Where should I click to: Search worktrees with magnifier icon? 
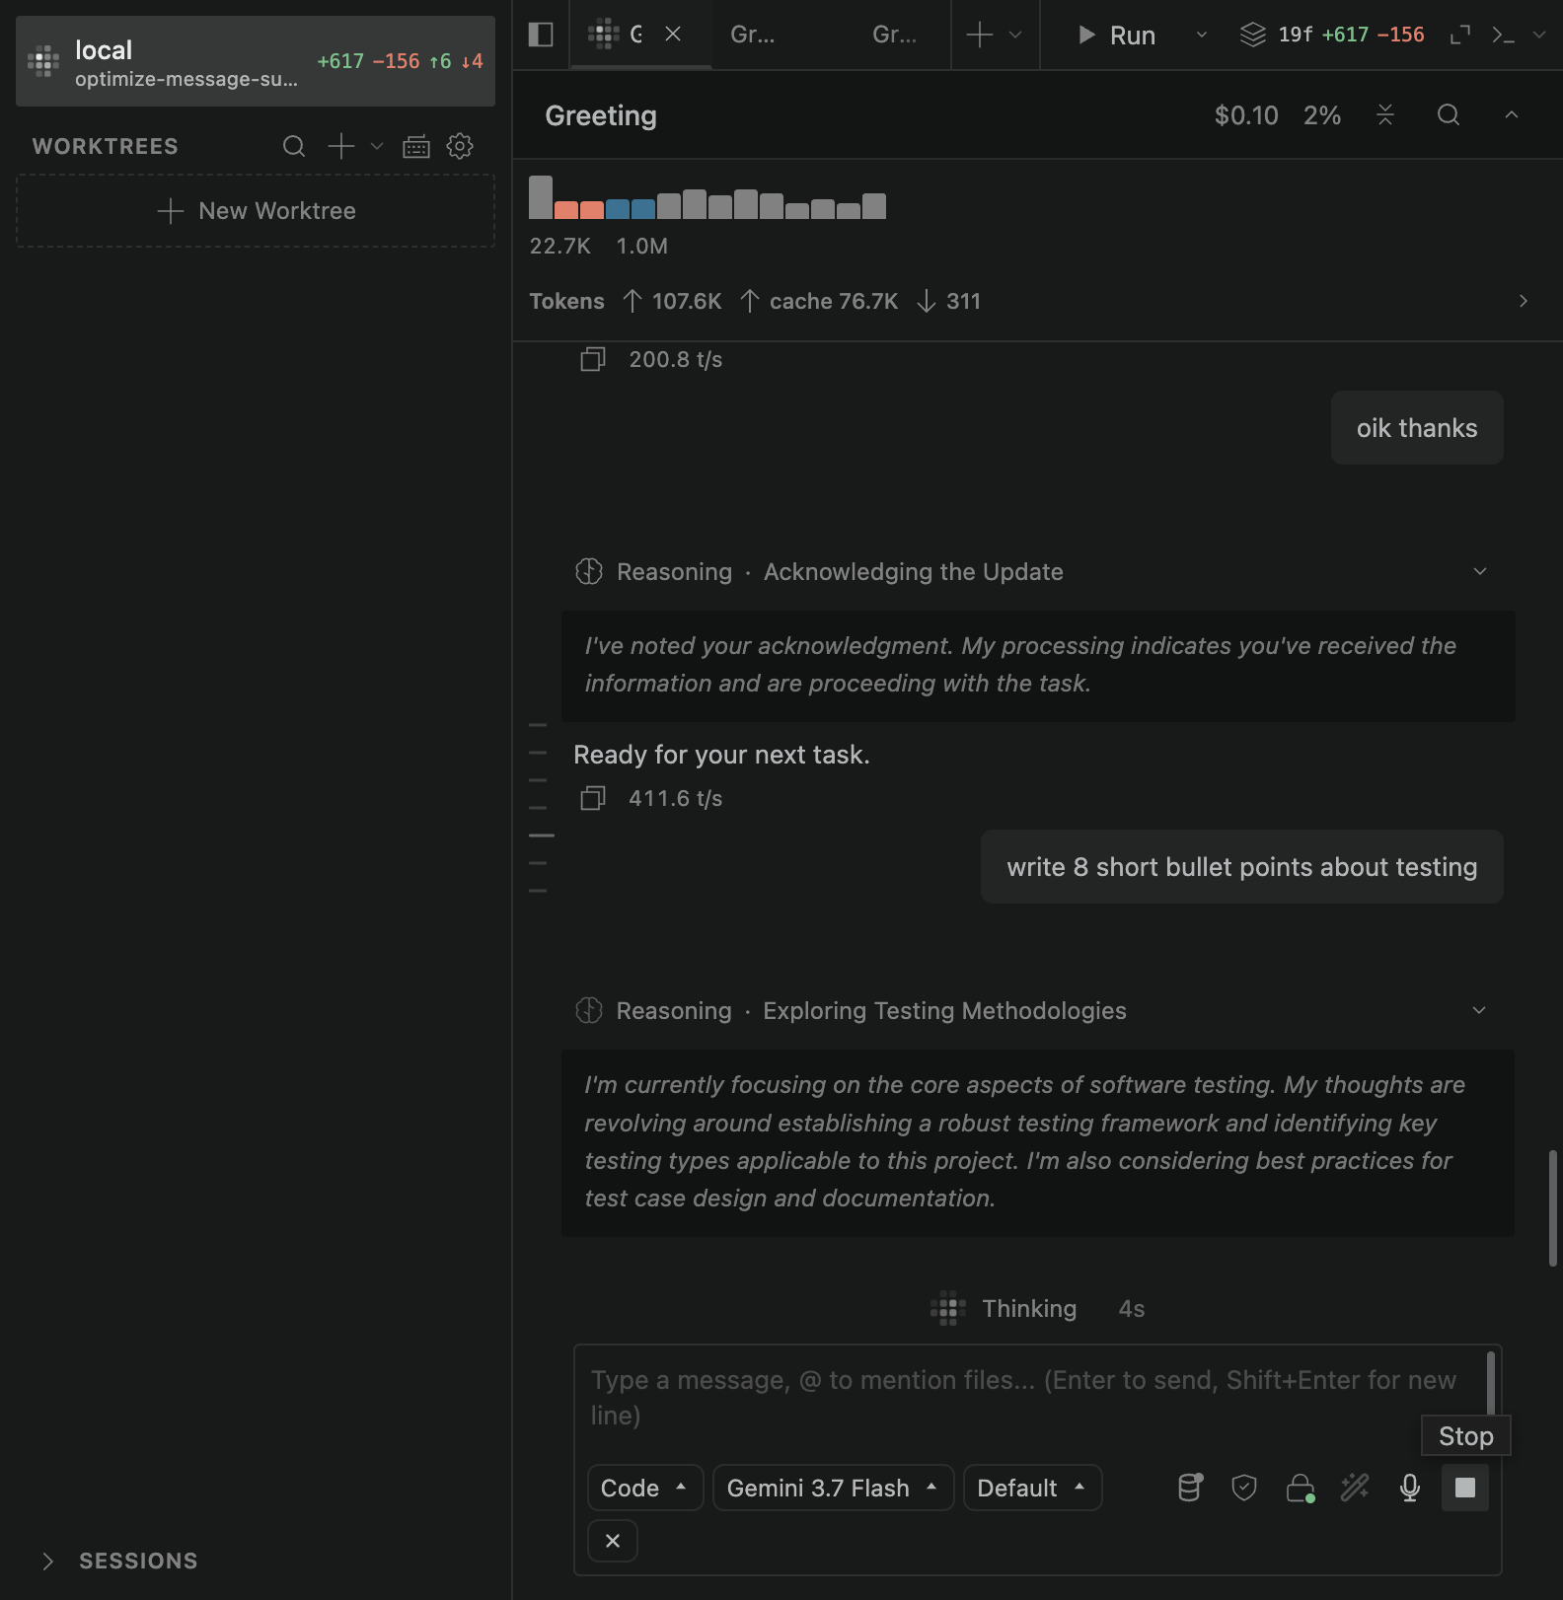point(294,146)
